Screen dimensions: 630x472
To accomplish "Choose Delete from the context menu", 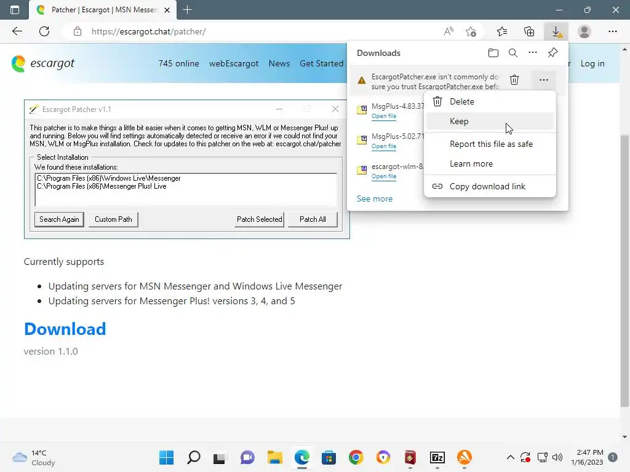I will pyautogui.click(x=490, y=101).
